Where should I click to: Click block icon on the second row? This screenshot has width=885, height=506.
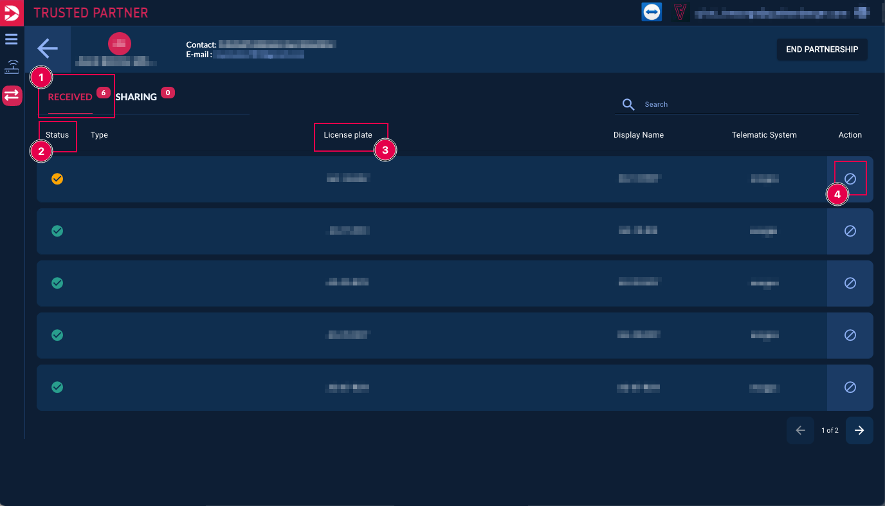click(x=850, y=231)
